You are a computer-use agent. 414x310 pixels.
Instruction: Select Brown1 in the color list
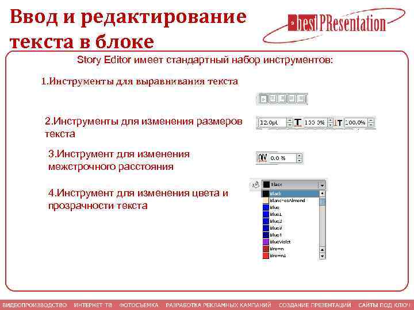(290, 255)
